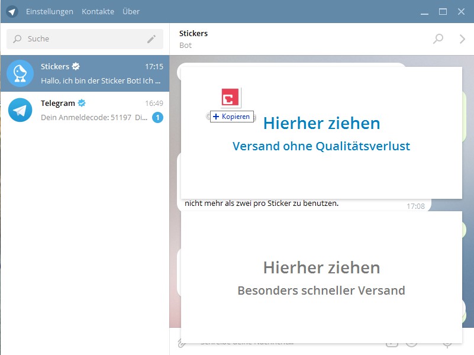Click the Telegram logo in title bar

tap(12, 12)
